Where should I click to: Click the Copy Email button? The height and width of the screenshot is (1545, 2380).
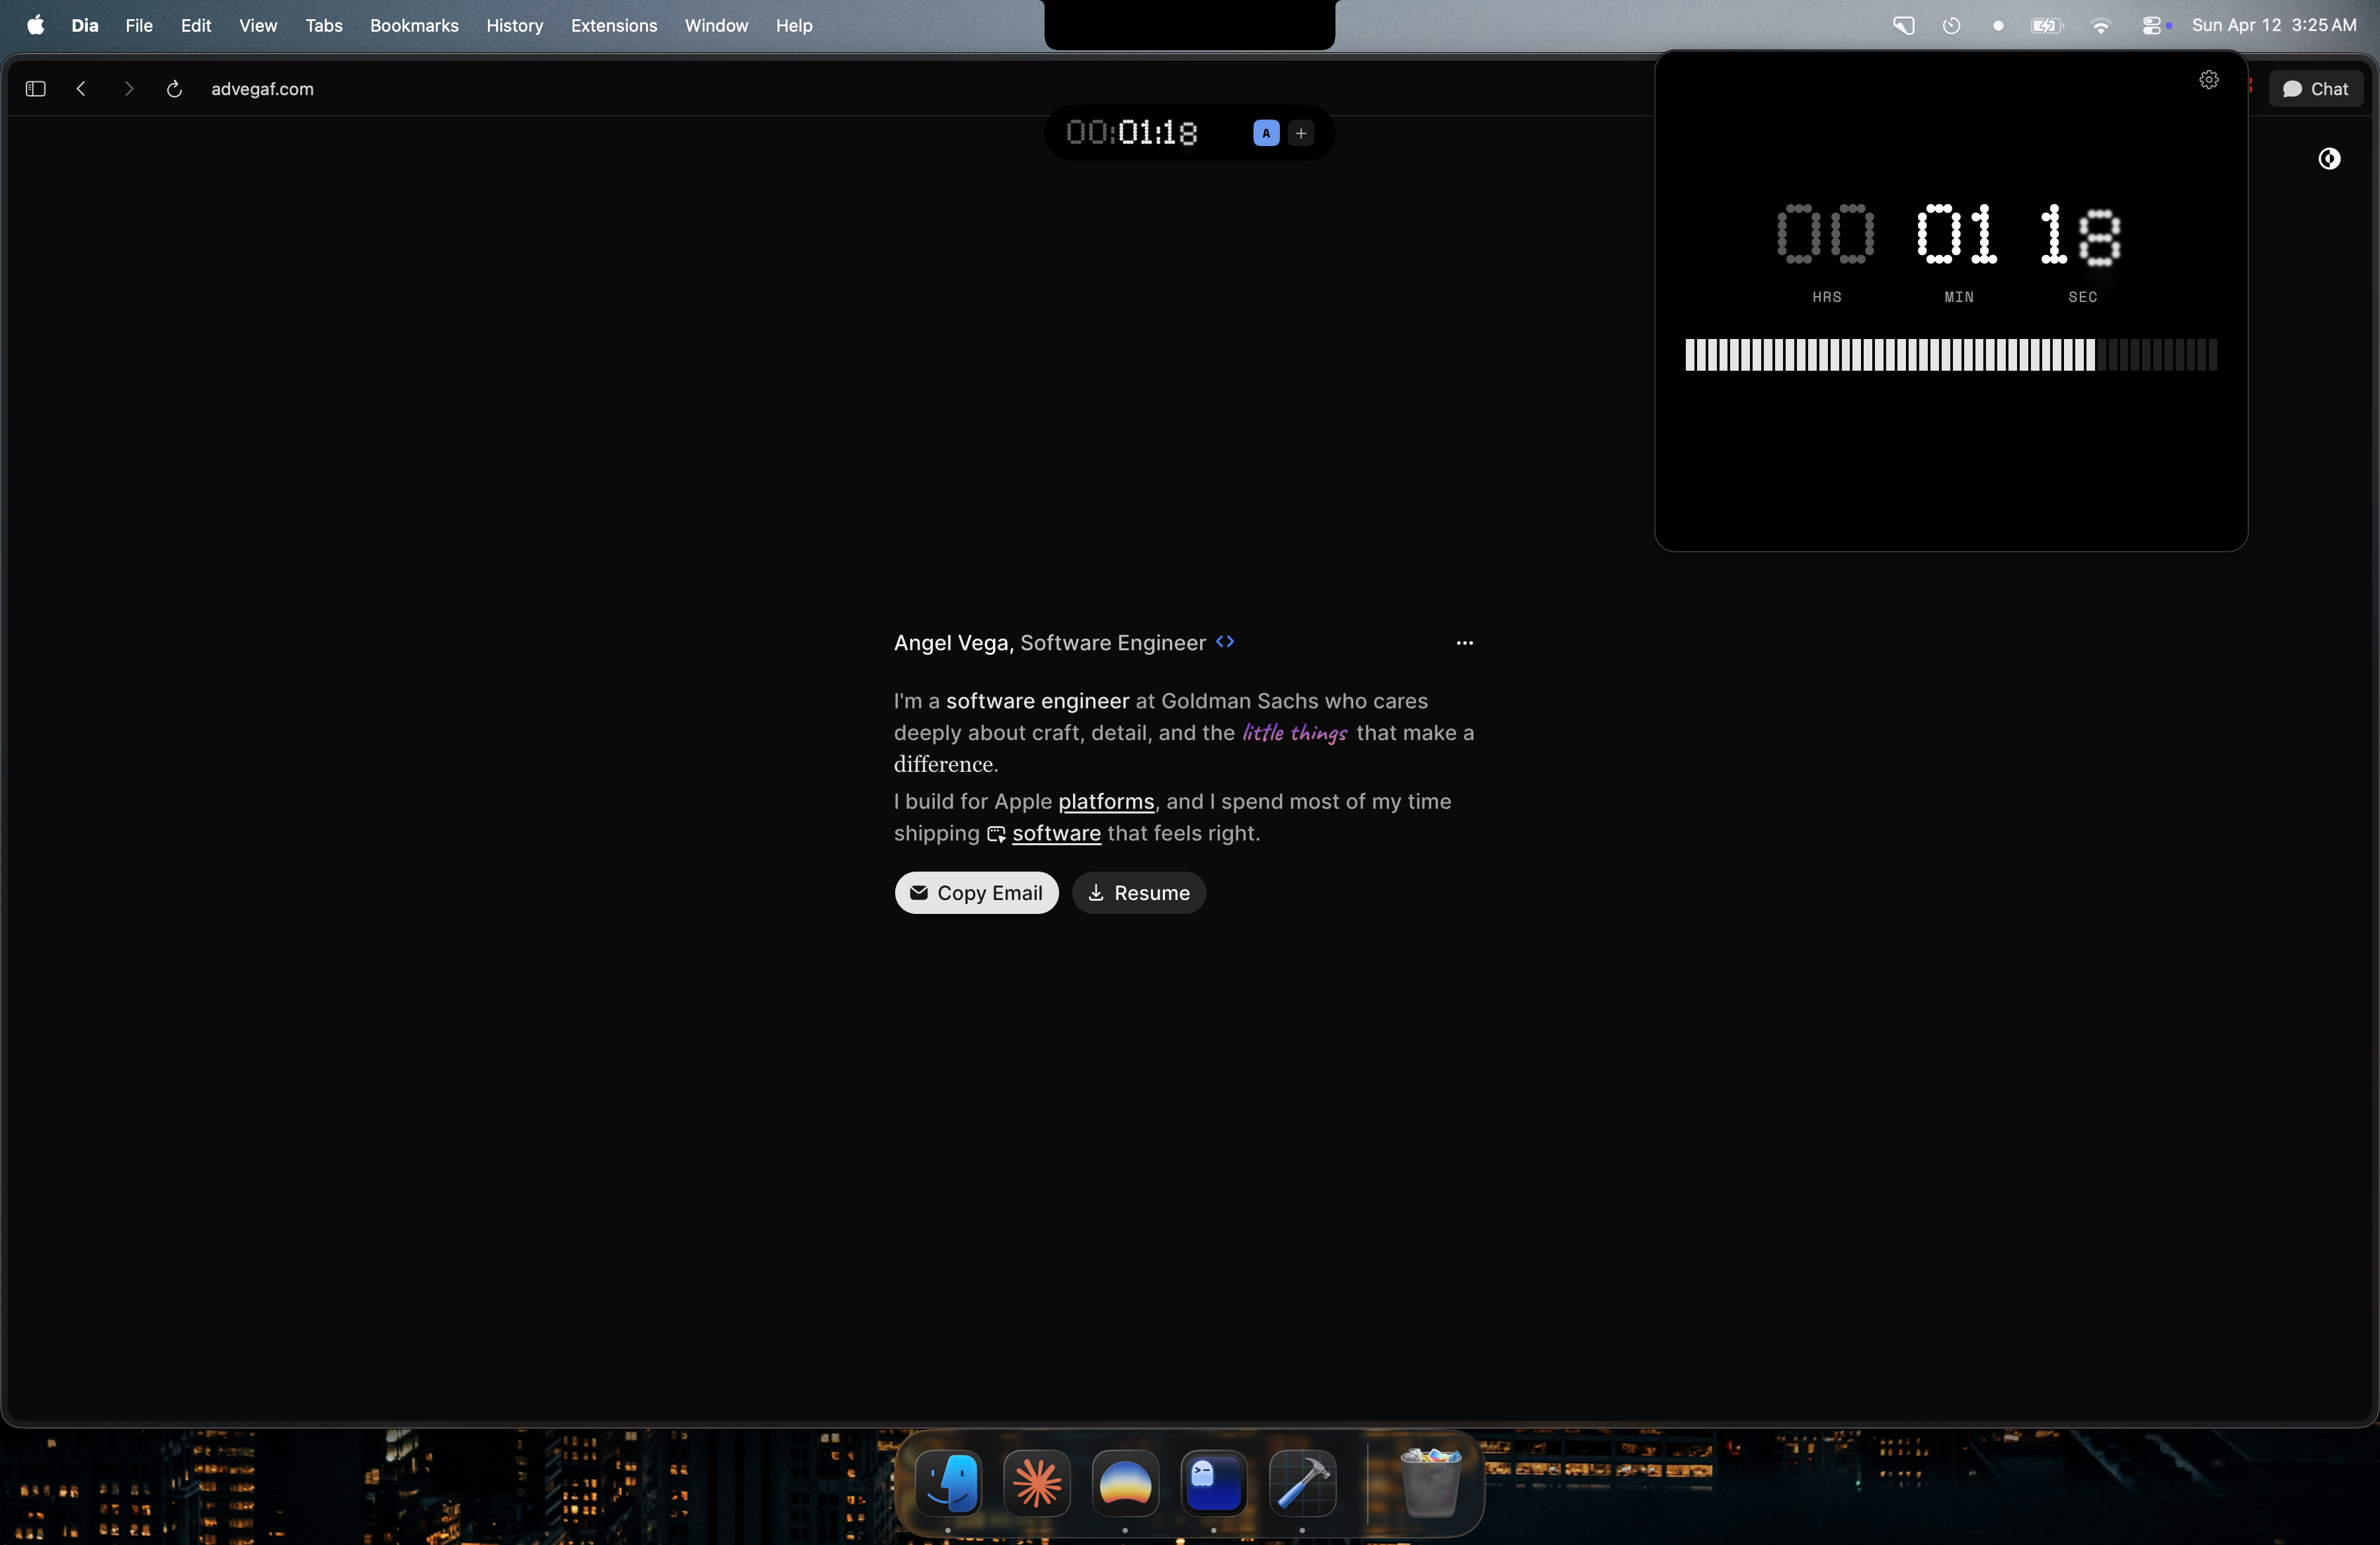coord(976,892)
